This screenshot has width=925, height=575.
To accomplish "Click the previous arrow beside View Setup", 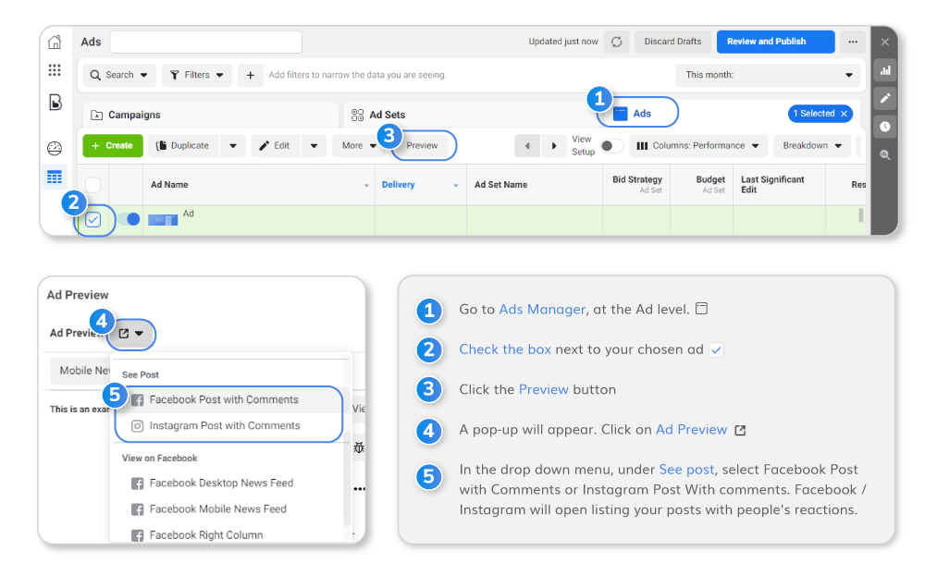I will click(527, 145).
